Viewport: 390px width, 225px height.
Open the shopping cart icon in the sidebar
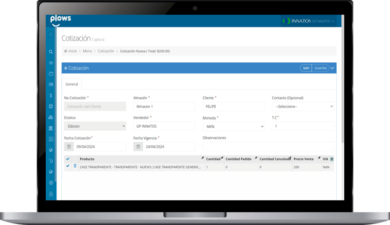click(x=51, y=161)
